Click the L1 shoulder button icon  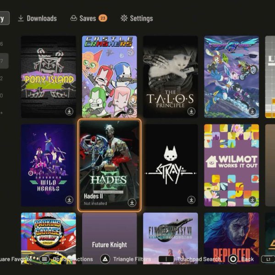[x=268, y=259]
